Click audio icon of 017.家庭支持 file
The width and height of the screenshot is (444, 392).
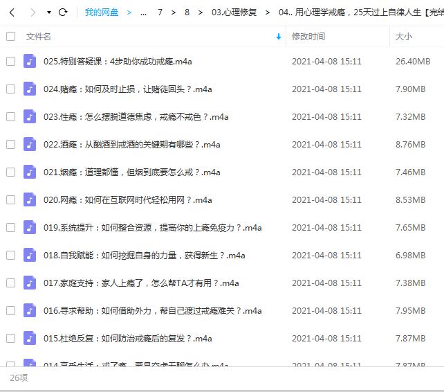[x=30, y=283]
